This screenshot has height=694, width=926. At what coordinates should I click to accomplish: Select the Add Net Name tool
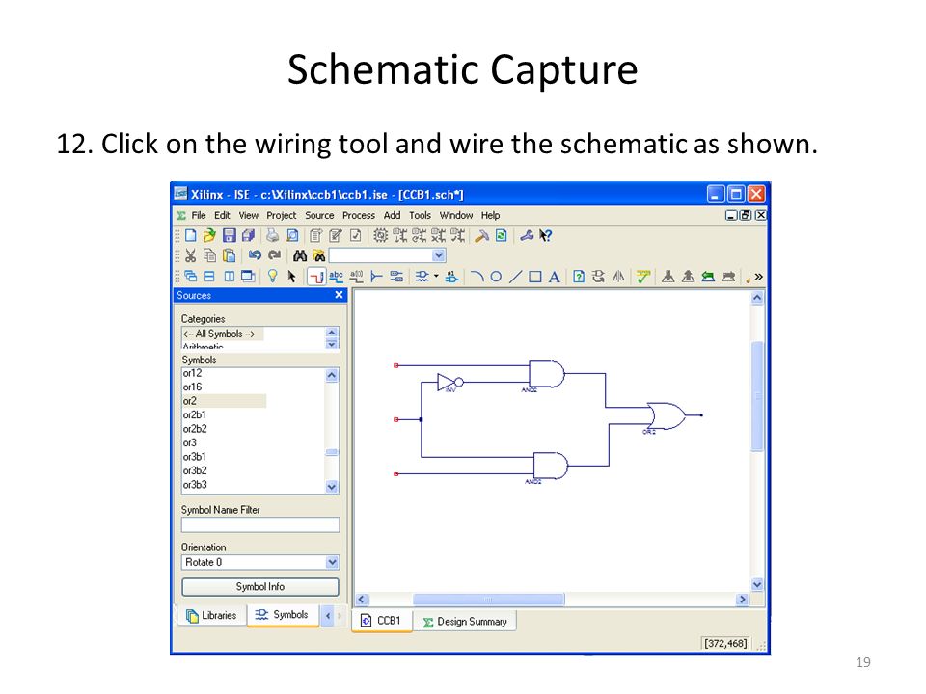coord(336,277)
